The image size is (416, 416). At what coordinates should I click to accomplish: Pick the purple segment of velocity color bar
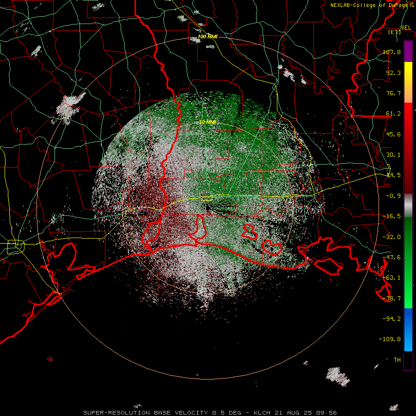coord(408,51)
